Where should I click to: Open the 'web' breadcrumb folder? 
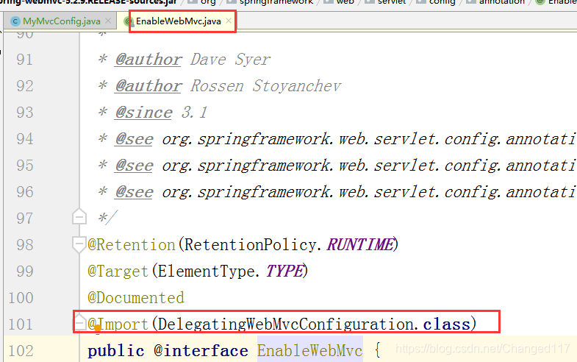pyautogui.click(x=339, y=2)
